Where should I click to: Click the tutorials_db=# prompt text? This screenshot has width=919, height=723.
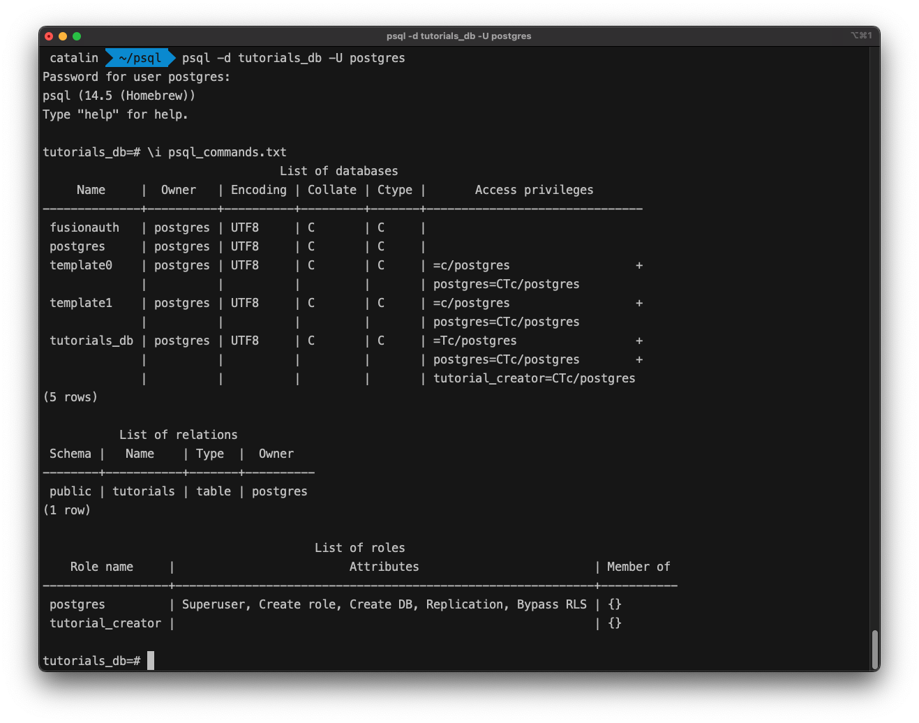pyautogui.click(x=91, y=660)
